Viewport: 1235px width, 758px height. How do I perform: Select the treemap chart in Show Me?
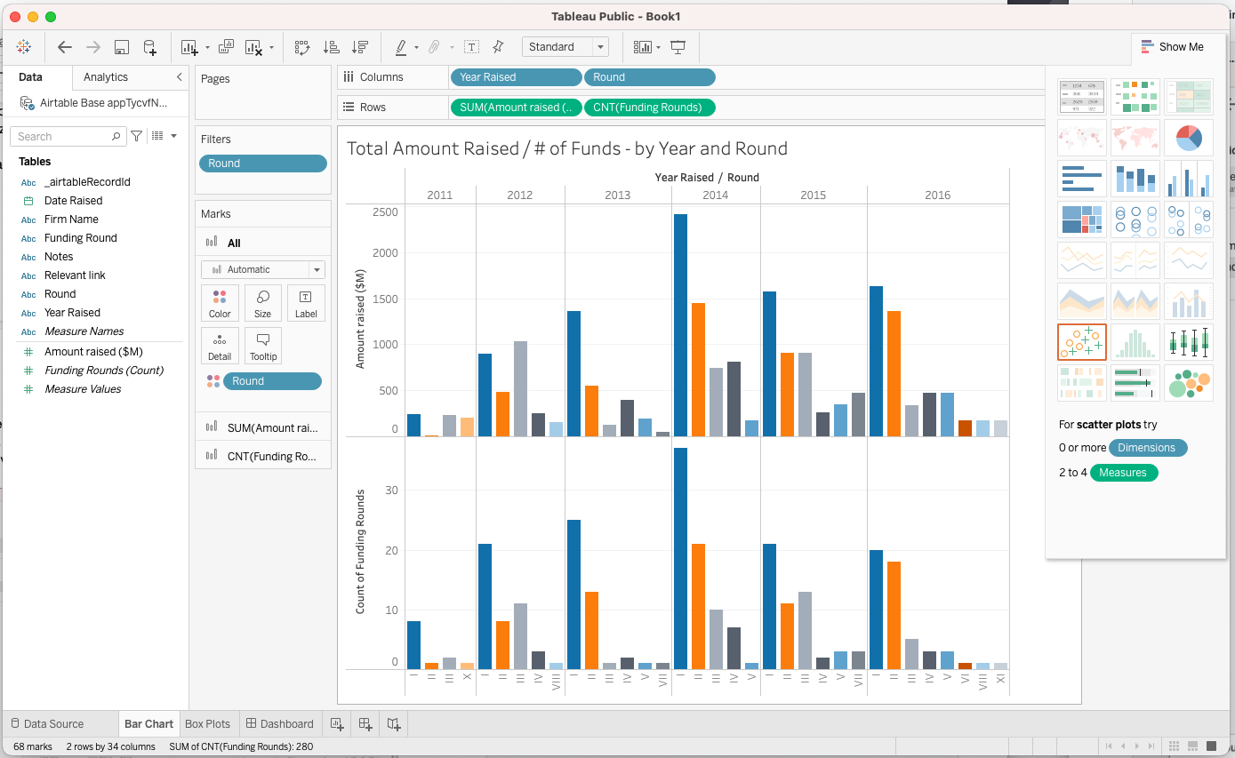(x=1082, y=219)
